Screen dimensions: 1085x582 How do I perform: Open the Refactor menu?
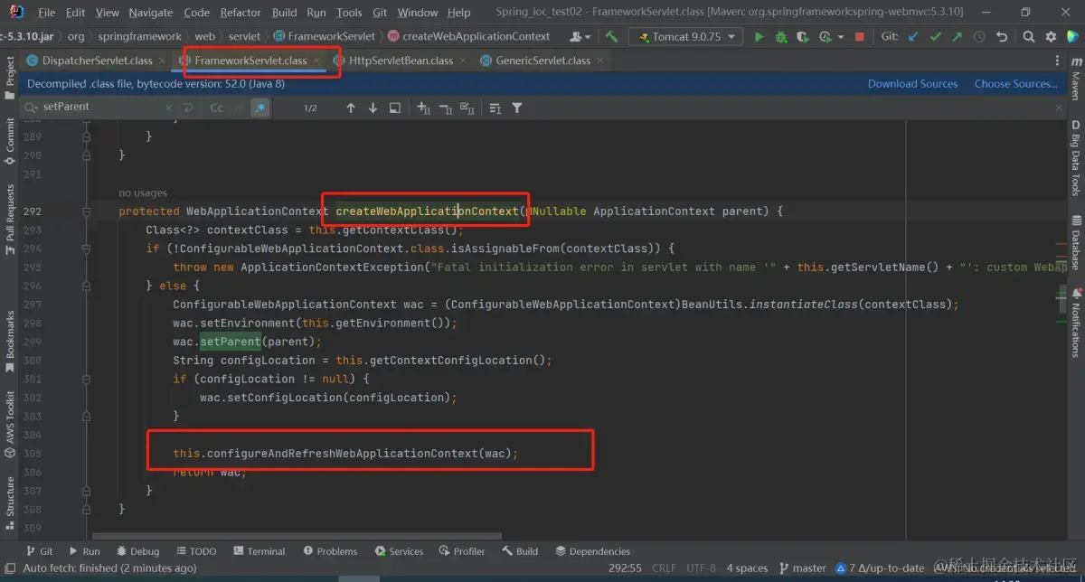pyautogui.click(x=241, y=13)
